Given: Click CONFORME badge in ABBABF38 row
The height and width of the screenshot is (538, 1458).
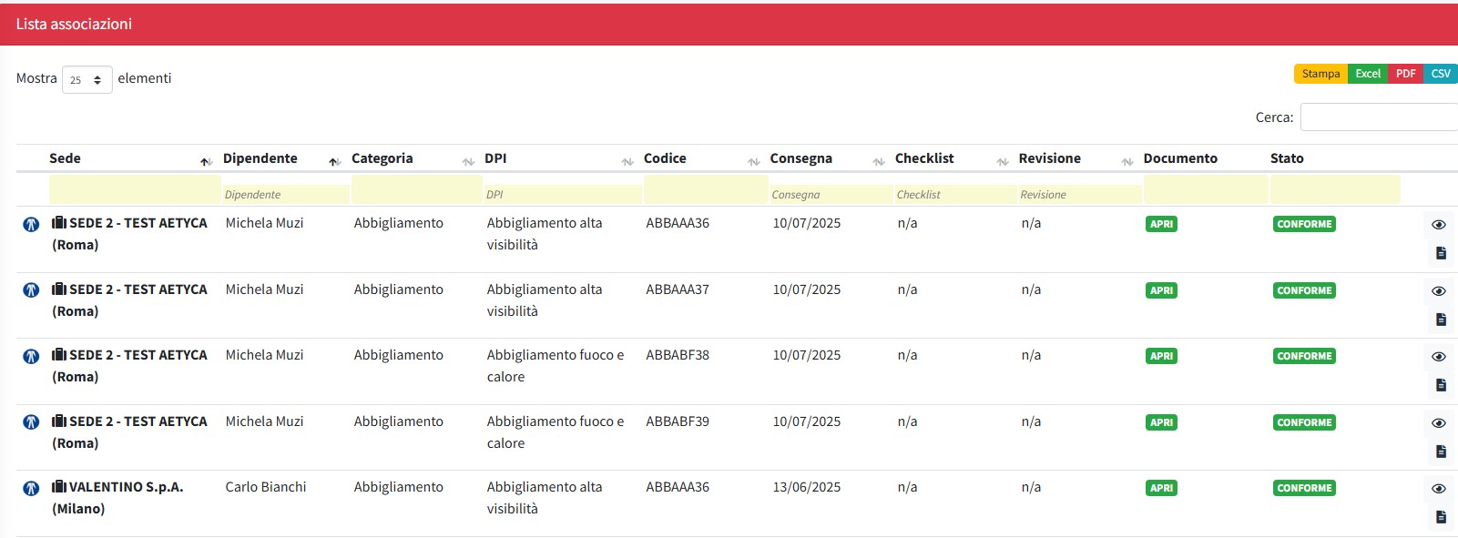Looking at the screenshot, I should coord(1304,356).
